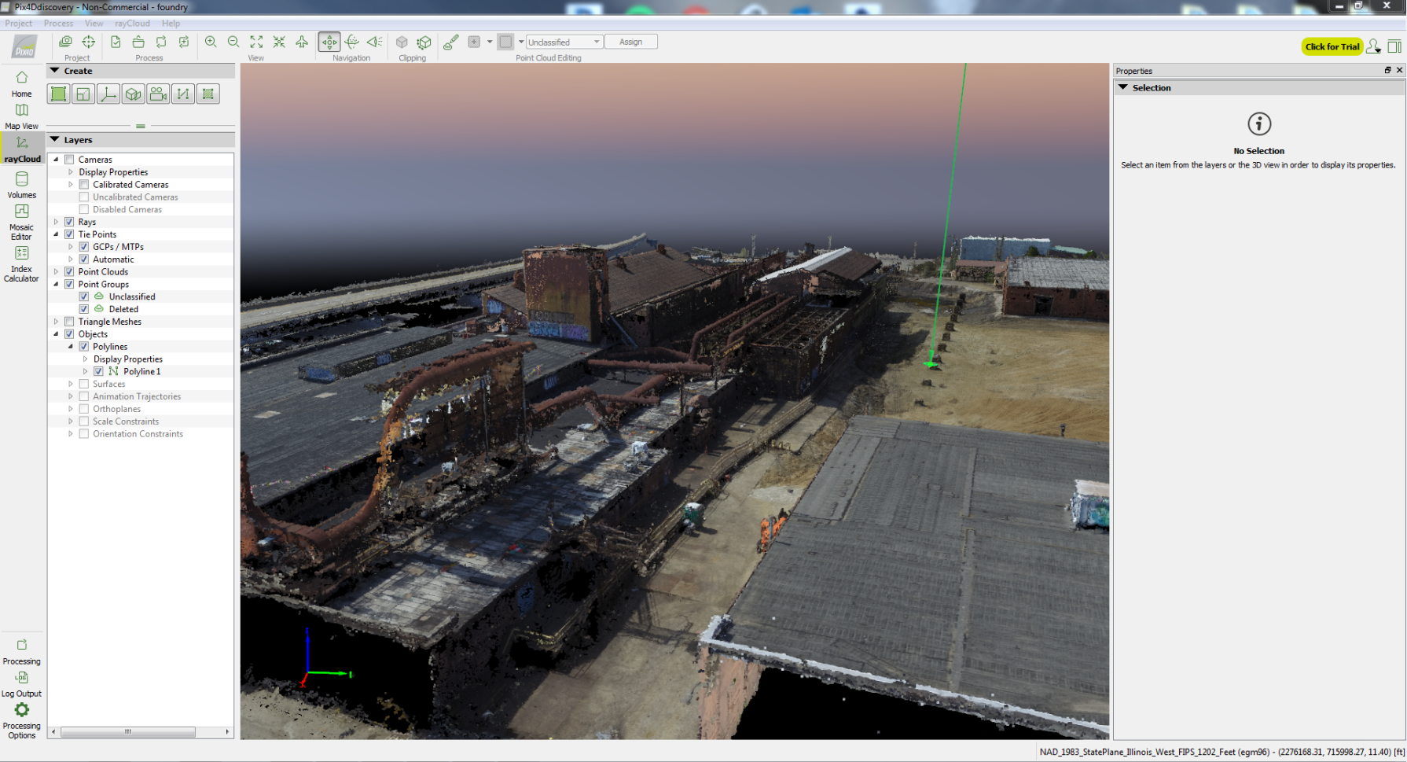Expand the Triangle Meshes tree node
Image resolution: width=1407 pixels, height=762 pixels.
point(56,322)
